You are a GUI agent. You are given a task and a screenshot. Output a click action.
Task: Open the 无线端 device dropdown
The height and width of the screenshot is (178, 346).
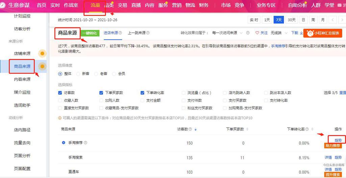[x=279, y=33]
